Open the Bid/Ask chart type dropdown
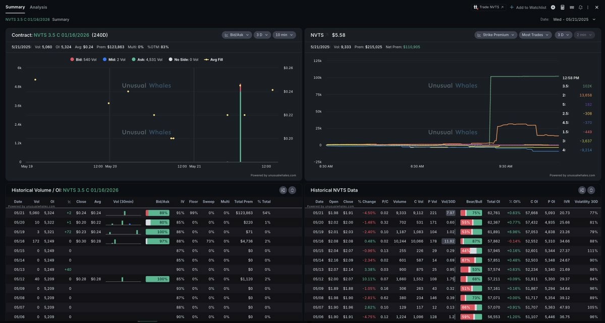 pos(237,35)
